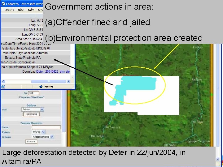Viewport: 223px width, 167px height.
Task: Click the 'Estado/State/Provincia' row label
Action: tap(20, 58)
